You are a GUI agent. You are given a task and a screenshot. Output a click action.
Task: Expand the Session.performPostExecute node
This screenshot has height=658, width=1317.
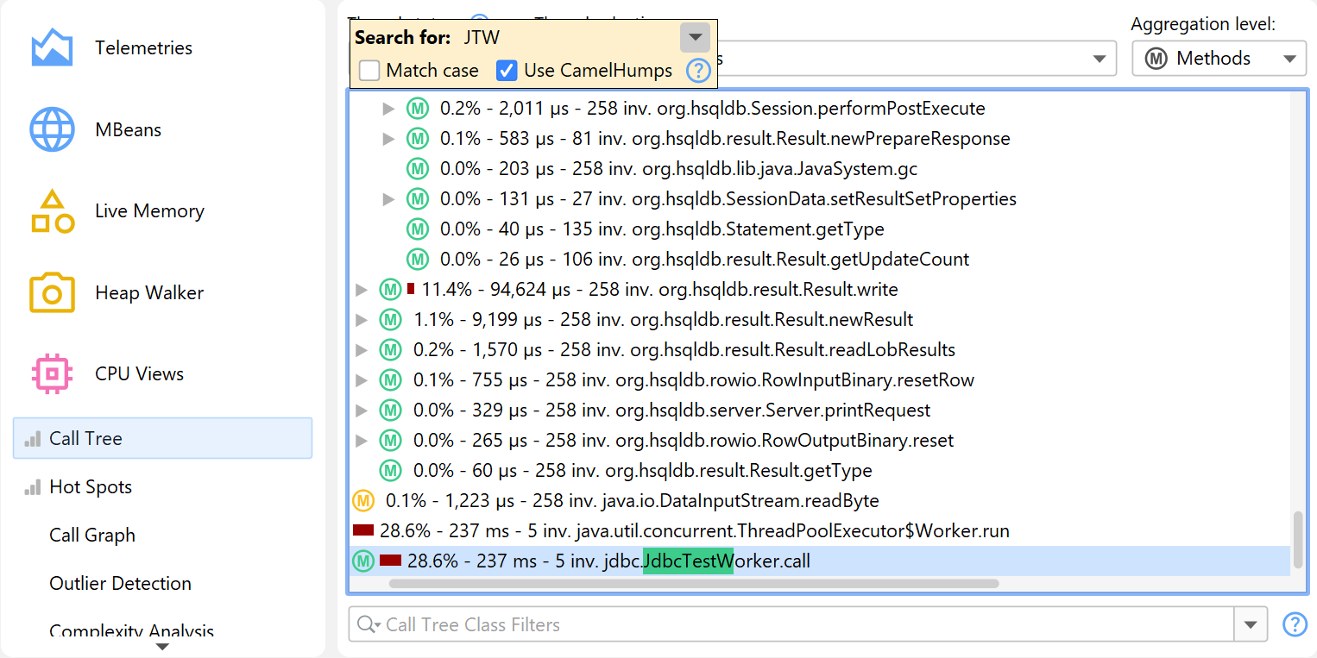pos(389,109)
